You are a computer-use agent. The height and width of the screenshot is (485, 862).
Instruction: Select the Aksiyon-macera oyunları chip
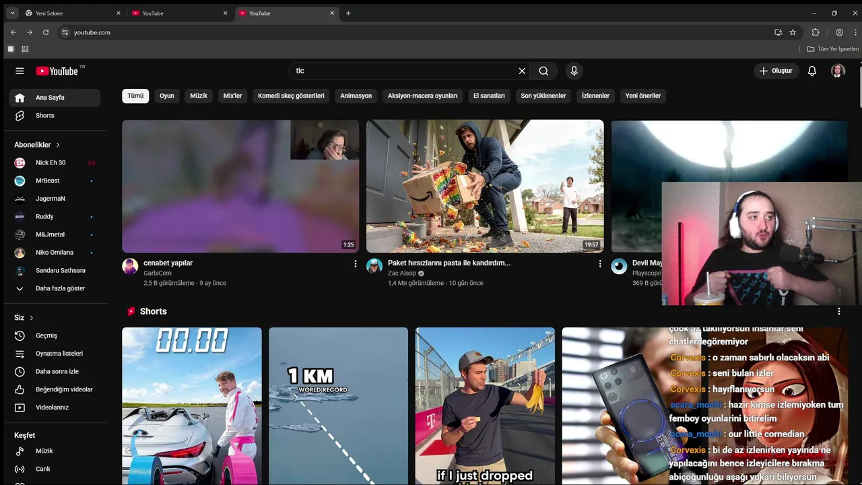point(423,96)
